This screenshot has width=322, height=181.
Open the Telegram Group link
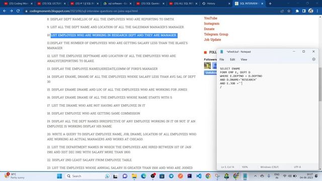pos(216,34)
